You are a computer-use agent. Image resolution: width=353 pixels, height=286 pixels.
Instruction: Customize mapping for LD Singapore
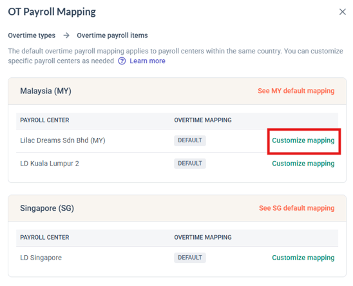click(303, 258)
